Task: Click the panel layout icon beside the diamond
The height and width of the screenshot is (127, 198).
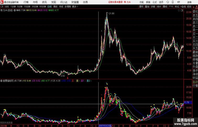Action: tap(182, 10)
